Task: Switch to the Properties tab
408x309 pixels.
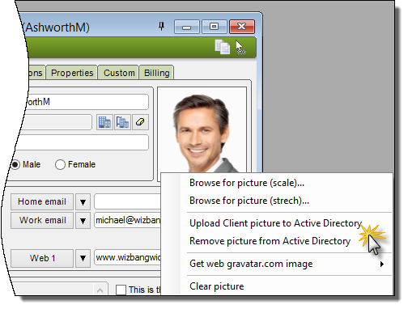Action: [x=73, y=74]
